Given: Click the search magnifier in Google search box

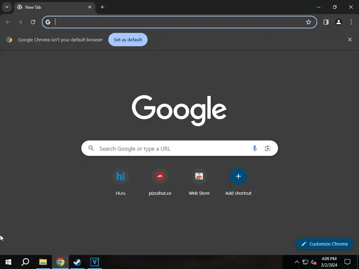Looking at the screenshot, I should click(x=91, y=148).
